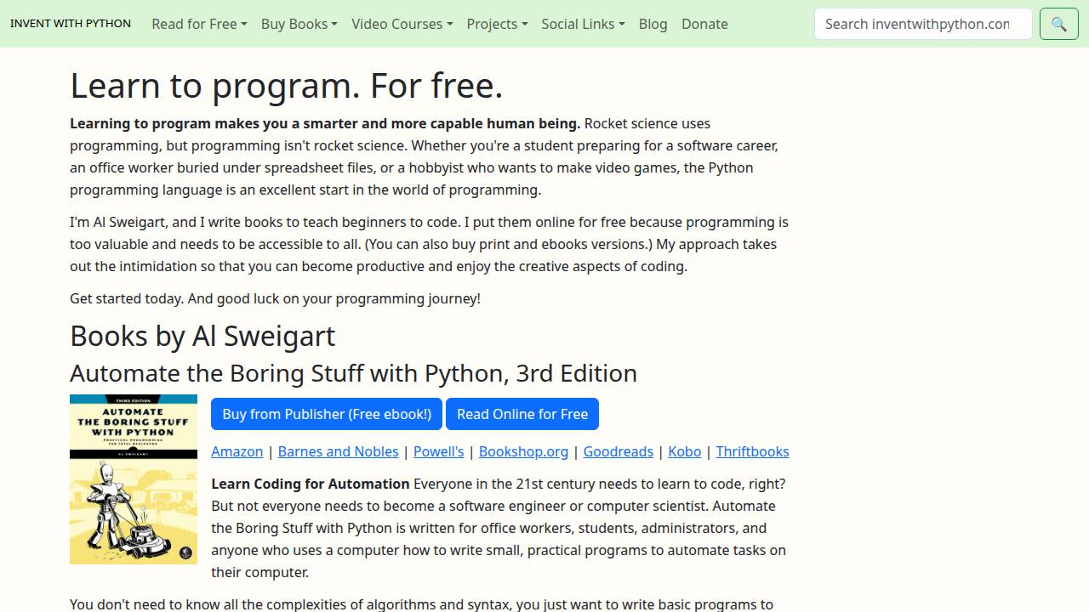Image resolution: width=1089 pixels, height=612 pixels.
Task: Open the Buy Books dropdown menu
Action: pyautogui.click(x=299, y=24)
